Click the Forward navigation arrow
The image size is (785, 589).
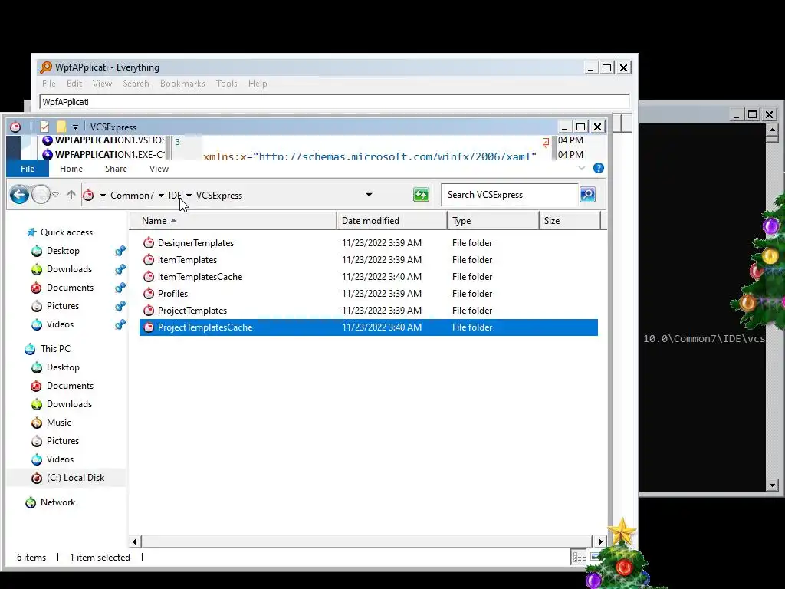tap(41, 195)
